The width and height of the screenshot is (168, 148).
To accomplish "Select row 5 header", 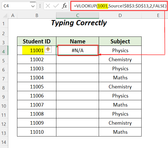I will (x=4, y=59).
